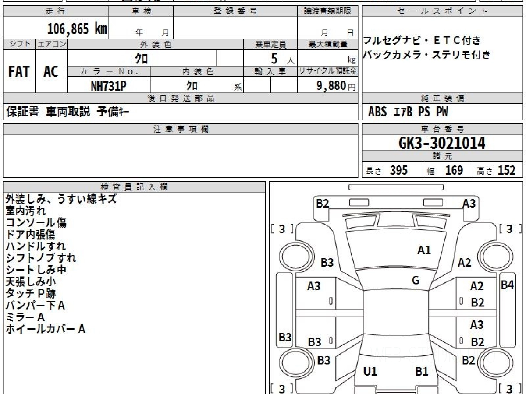Click the note ミラーA

[x=25, y=317]
